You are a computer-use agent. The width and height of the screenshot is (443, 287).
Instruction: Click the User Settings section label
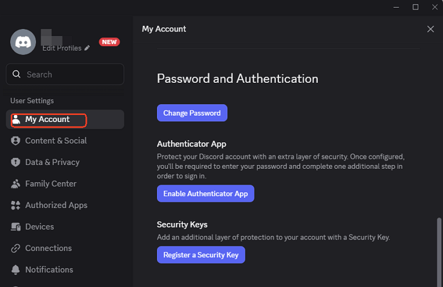[x=32, y=101]
